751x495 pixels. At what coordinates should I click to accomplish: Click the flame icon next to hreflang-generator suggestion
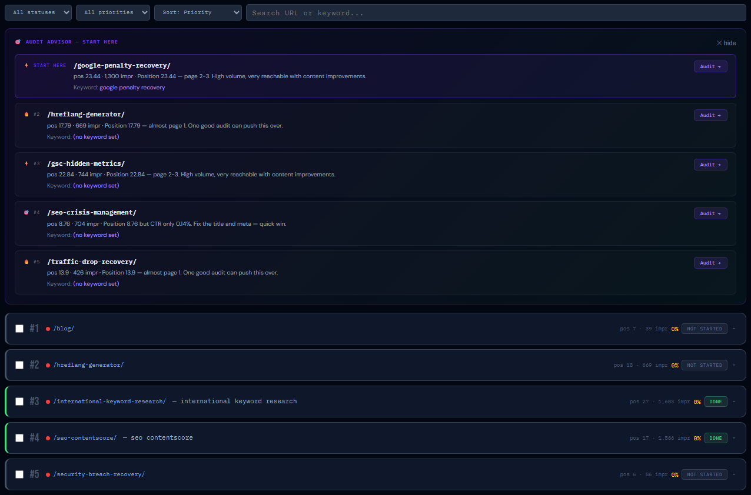[26, 114]
